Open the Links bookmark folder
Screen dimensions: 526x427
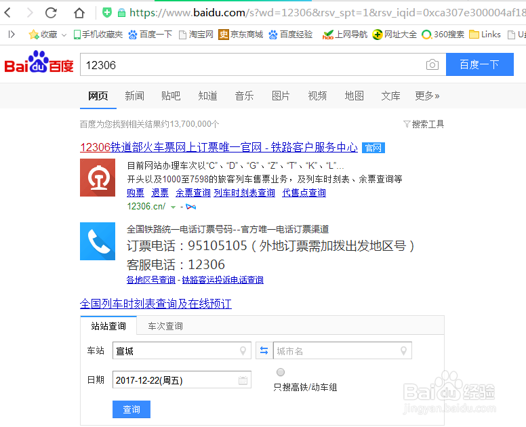(x=485, y=34)
